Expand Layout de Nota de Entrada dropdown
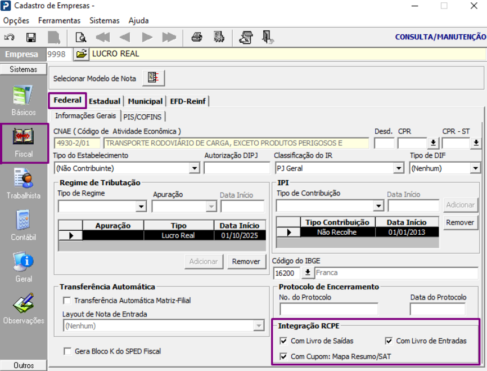This screenshot has width=487, height=371. coord(259,325)
